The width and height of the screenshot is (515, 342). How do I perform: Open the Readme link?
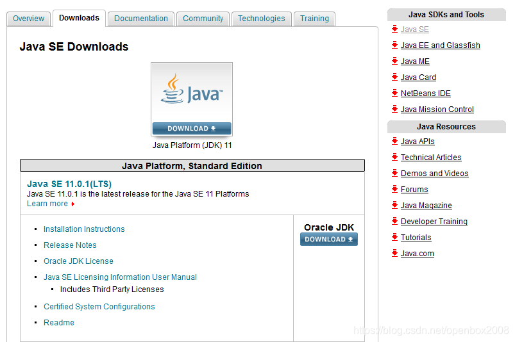(x=59, y=323)
